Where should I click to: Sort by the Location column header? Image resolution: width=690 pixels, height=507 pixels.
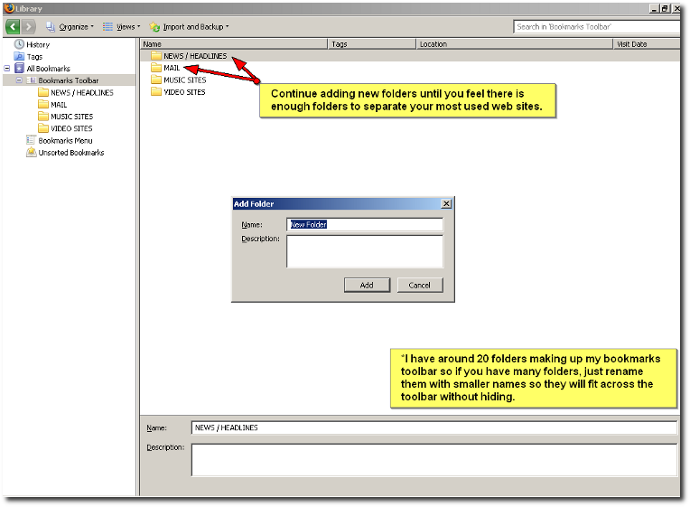coord(515,44)
